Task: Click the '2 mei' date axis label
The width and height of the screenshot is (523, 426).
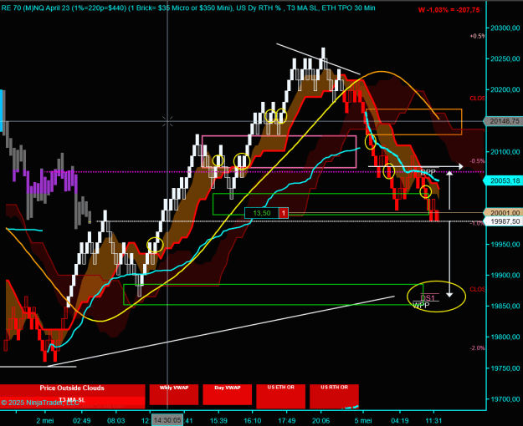Action: pyautogui.click(x=45, y=421)
